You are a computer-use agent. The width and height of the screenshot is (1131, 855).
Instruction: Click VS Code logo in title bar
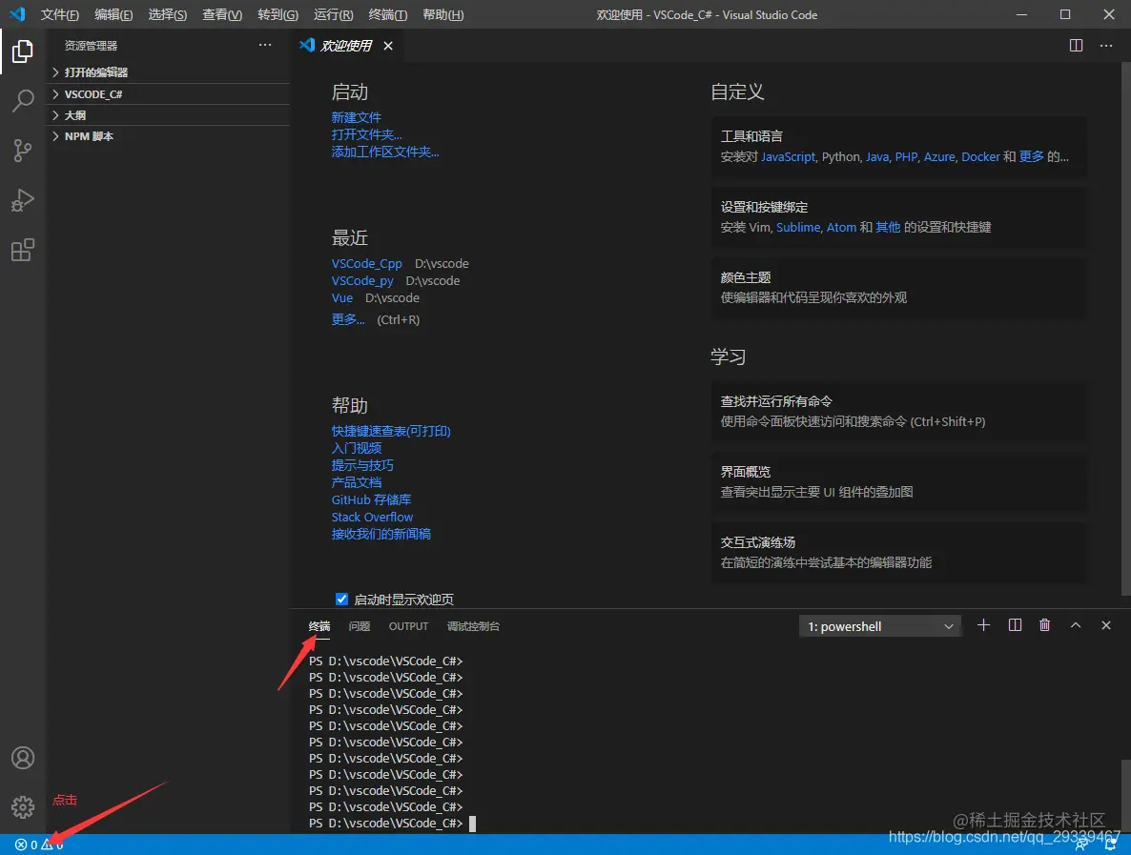[17, 14]
